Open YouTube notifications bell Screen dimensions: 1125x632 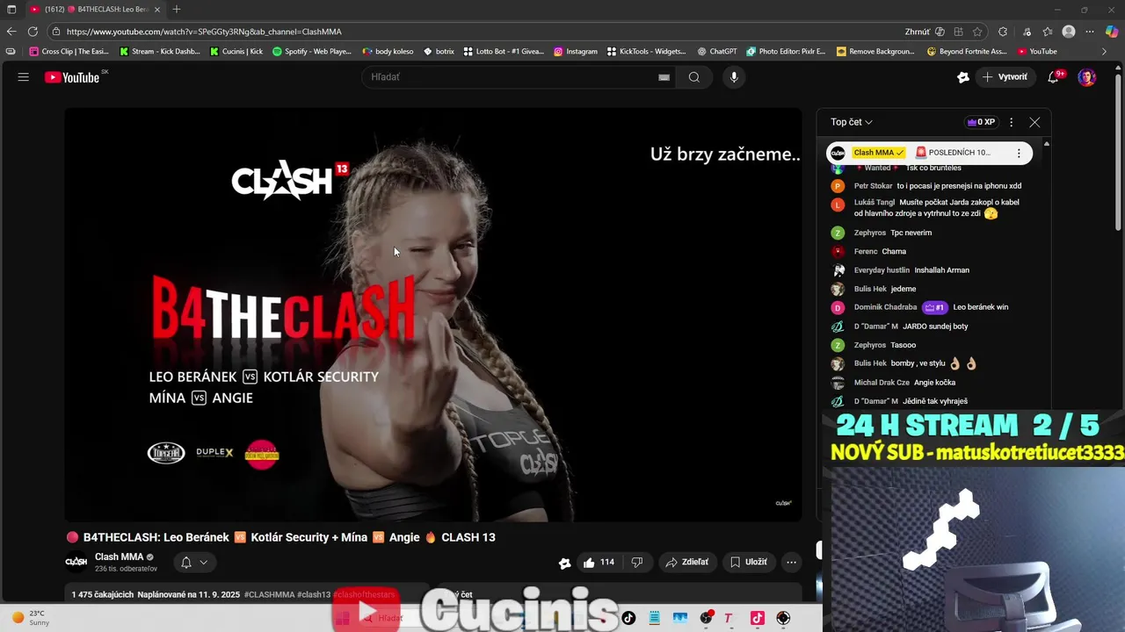(1054, 77)
